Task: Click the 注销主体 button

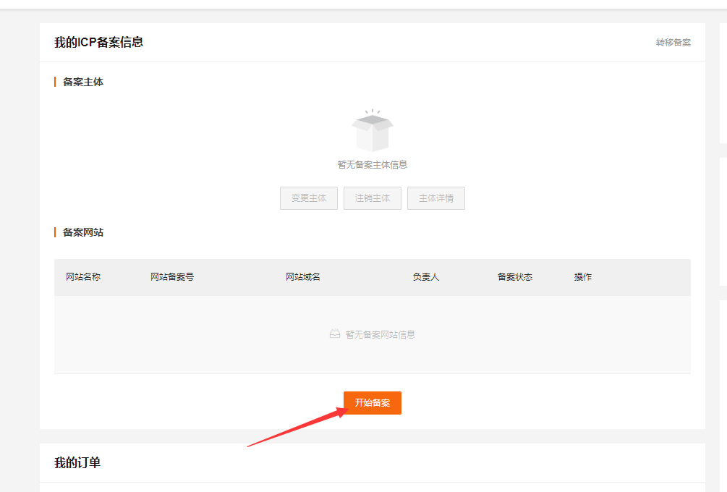Action: point(373,198)
